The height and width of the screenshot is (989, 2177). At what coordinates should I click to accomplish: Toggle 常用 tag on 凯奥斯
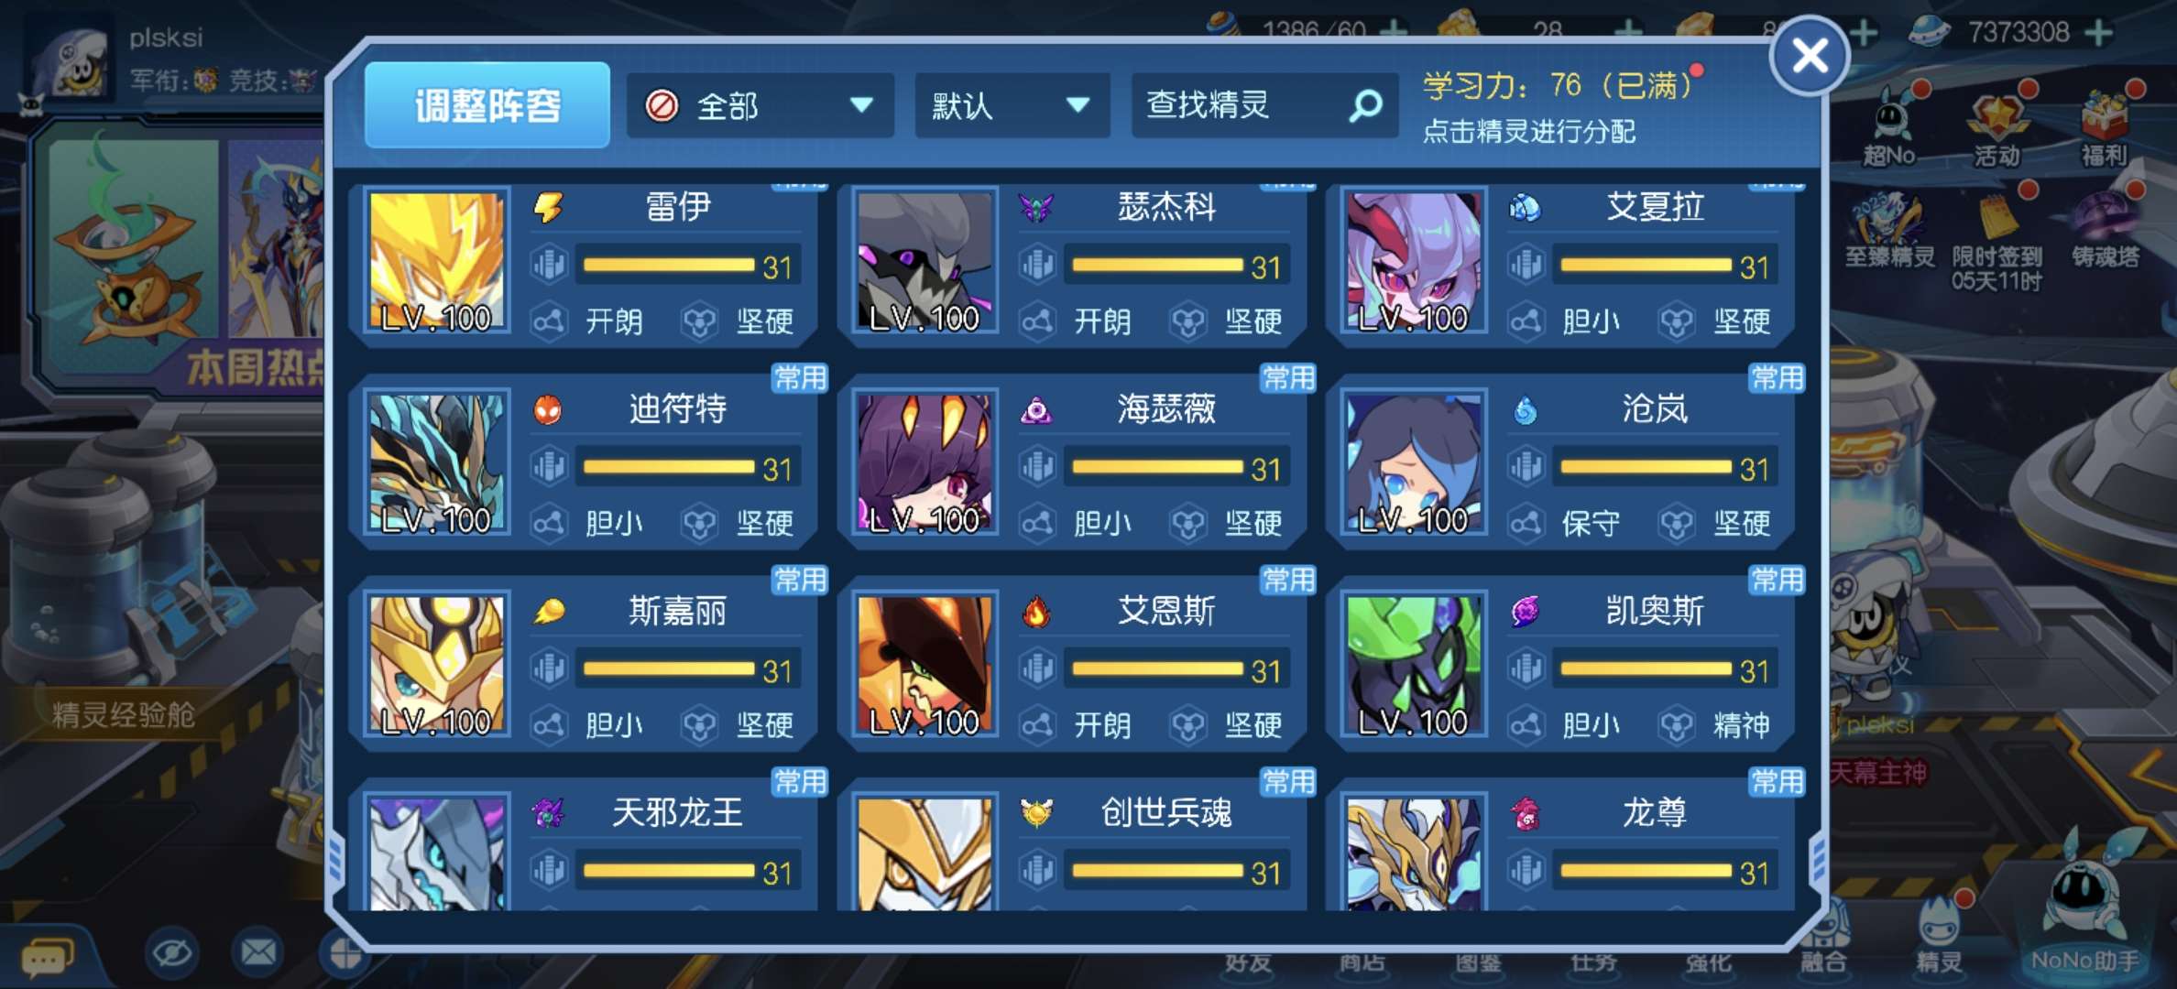[x=1777, y=580]
